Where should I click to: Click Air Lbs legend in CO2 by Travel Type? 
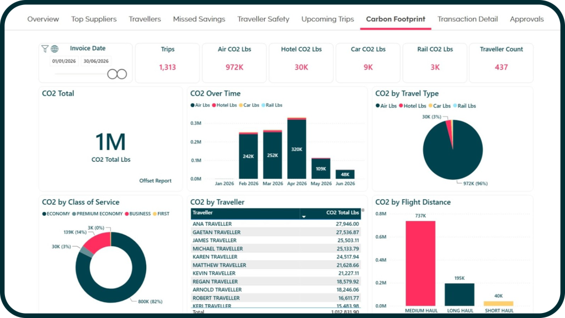(386, 106)
